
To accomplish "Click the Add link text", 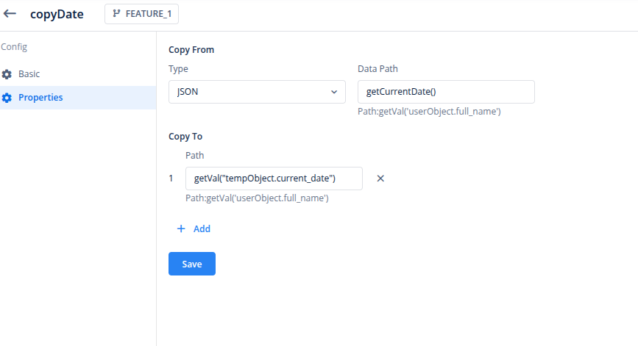I will coord(202,228).
